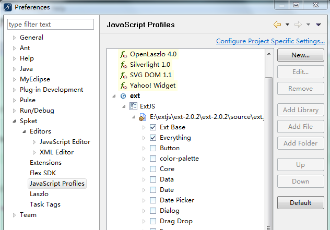Click the Yahoo! Widget profile icon
This screenshot has width=330, height=230.
point(124,86)
